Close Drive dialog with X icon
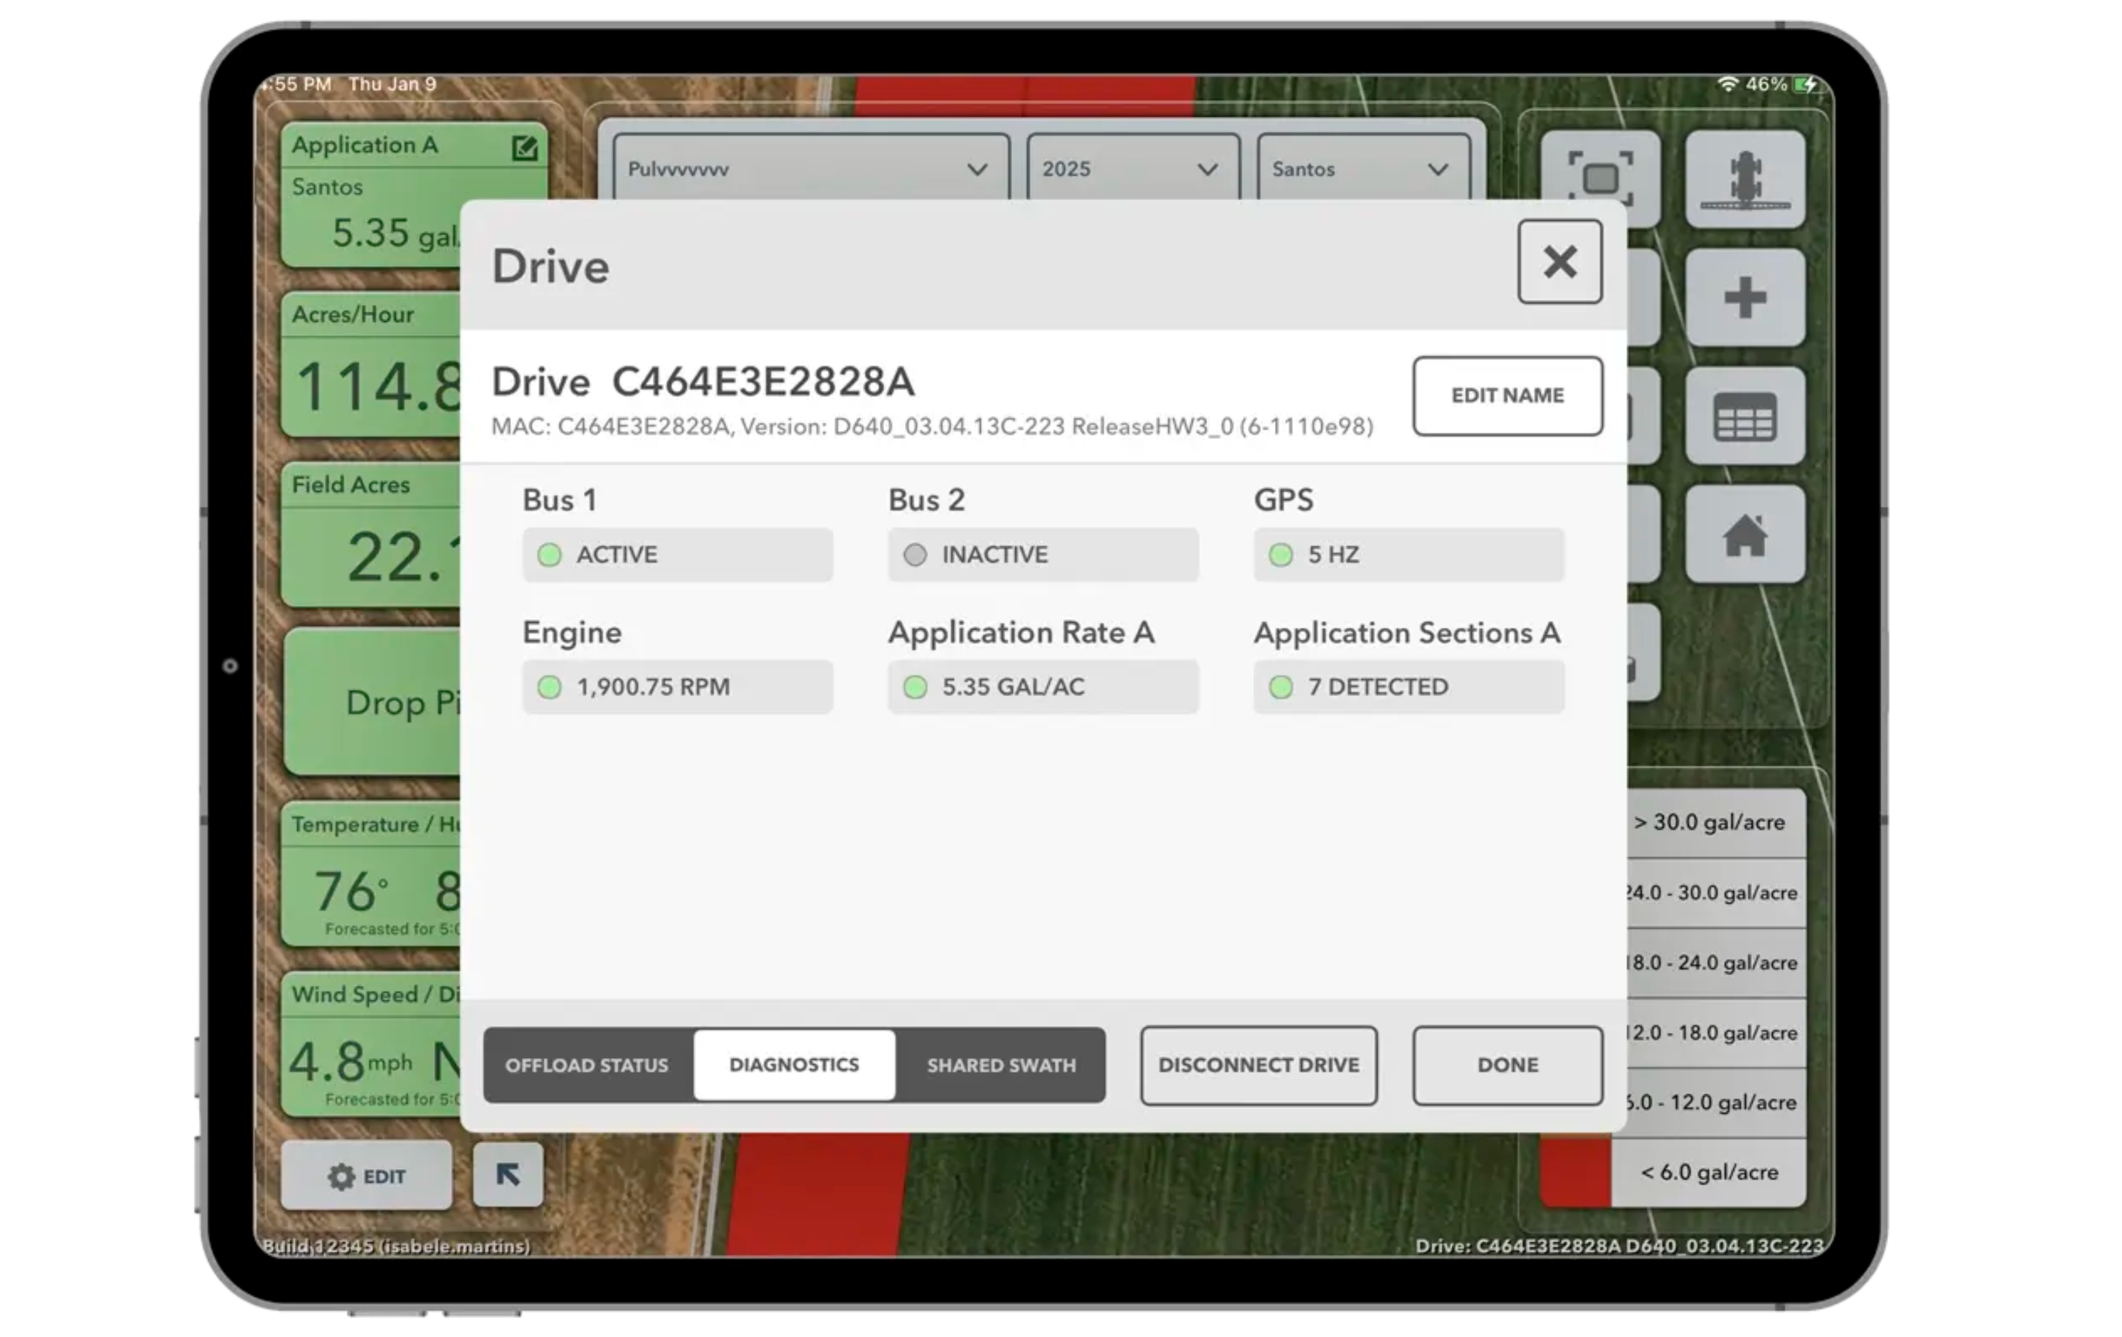Screen dimensions: 2122x1337 tap(1559, 261)
